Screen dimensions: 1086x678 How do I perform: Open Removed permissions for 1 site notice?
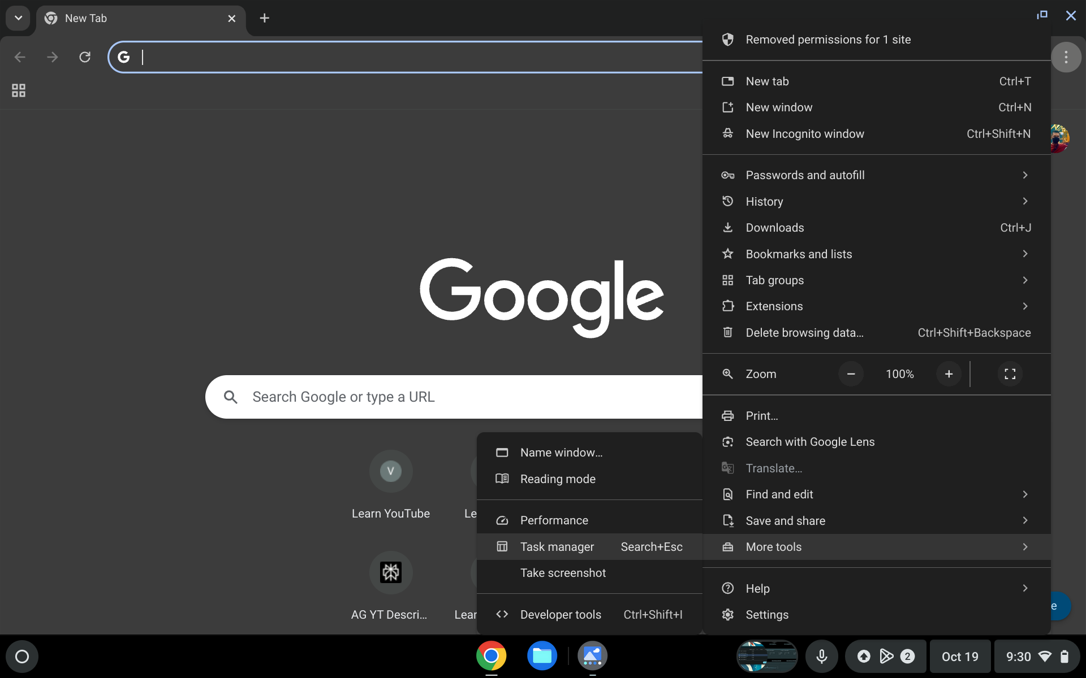pos(876,40)
